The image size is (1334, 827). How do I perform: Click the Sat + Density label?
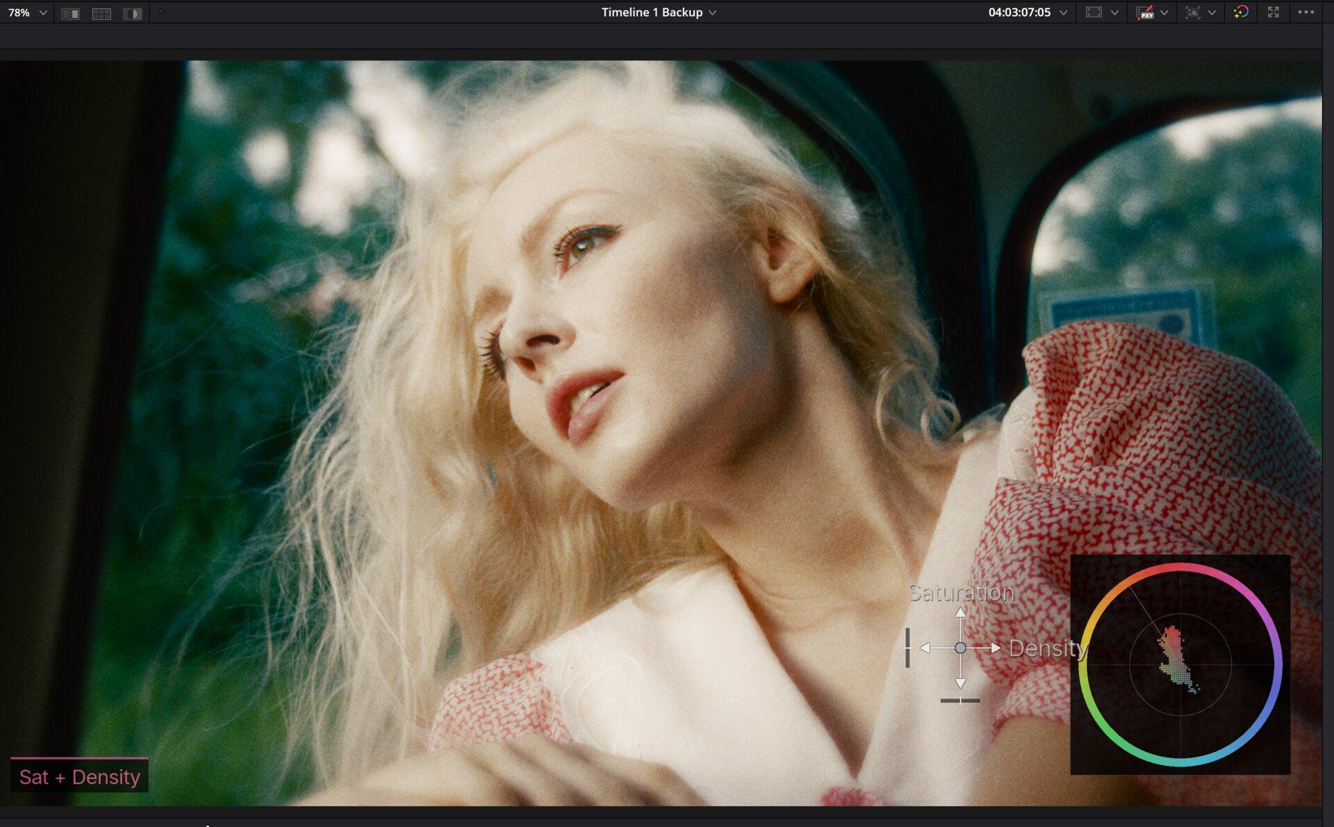[79, 776]
